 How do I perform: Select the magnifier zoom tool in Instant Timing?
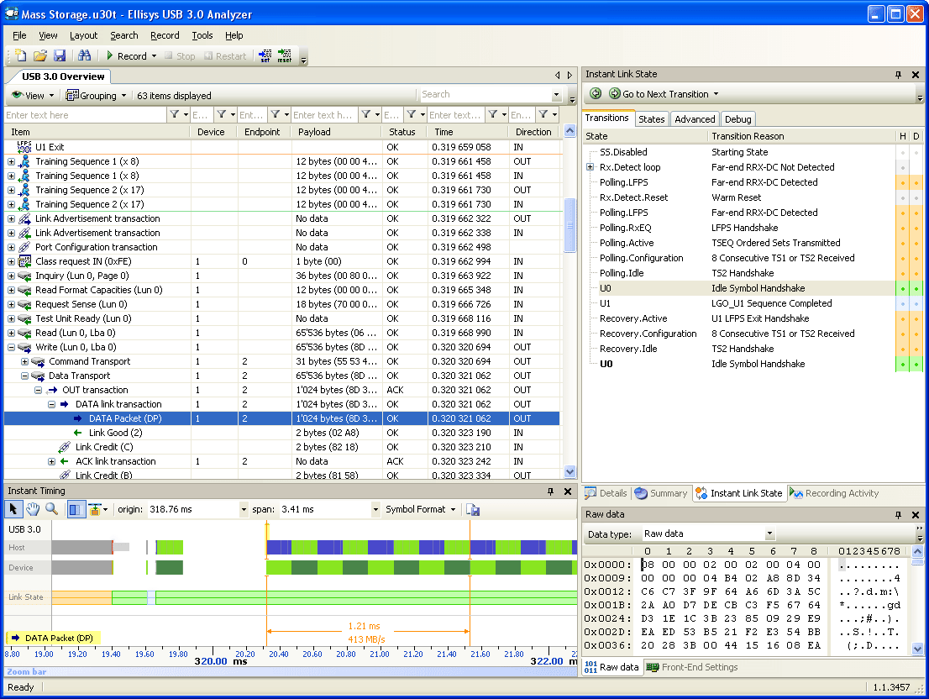[52, 509]
